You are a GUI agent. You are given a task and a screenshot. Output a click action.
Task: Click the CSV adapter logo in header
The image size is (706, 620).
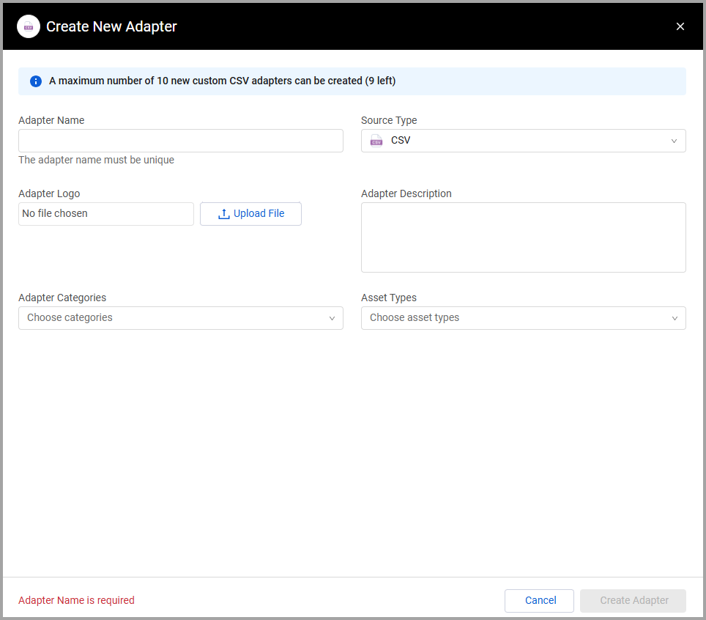29,26
